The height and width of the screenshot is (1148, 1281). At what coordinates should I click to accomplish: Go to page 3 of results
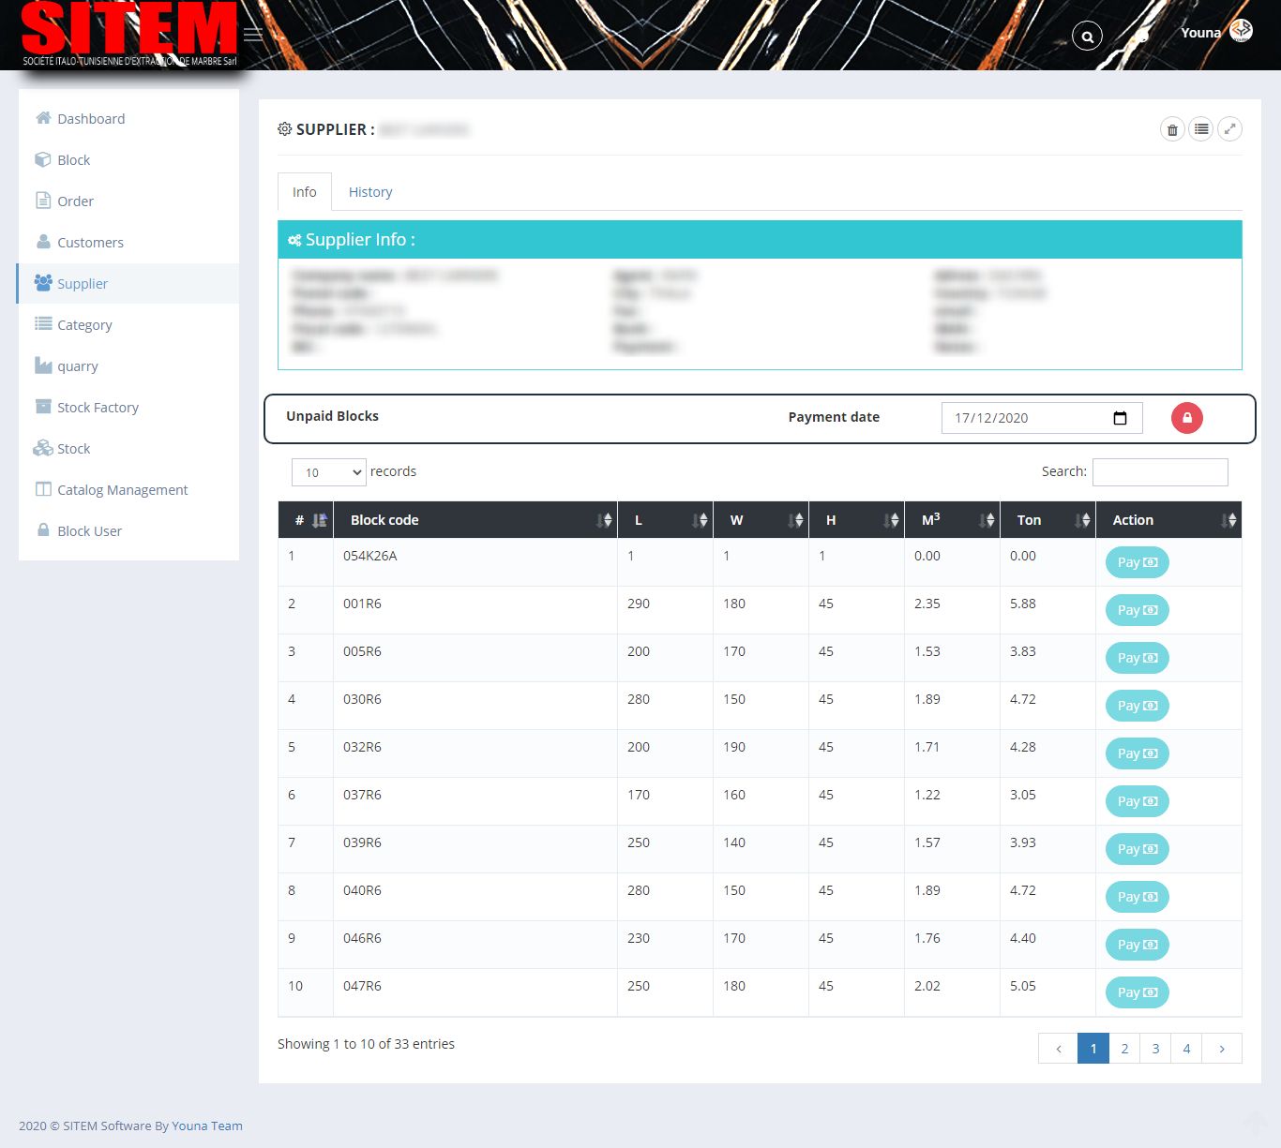(x=1155, y=1049)
